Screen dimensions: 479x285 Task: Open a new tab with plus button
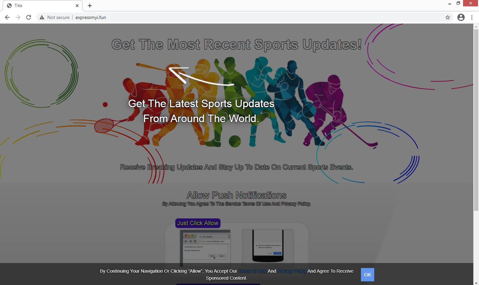point(90,6)
